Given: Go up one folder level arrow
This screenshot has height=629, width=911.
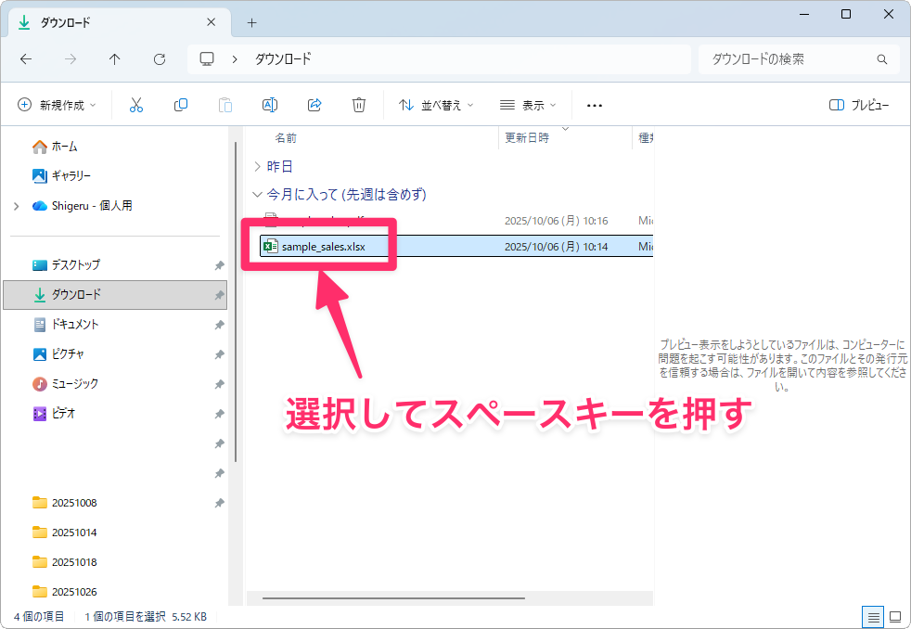Looking at the screenshot, I should click(115, 59).
